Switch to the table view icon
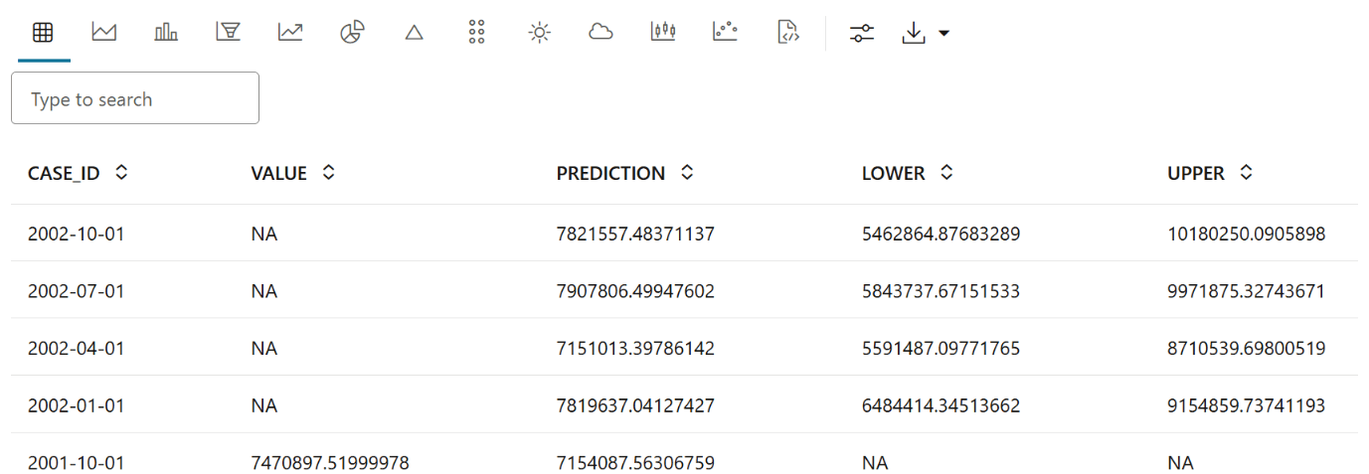The image size is (1369, 474). click(43, 33)
